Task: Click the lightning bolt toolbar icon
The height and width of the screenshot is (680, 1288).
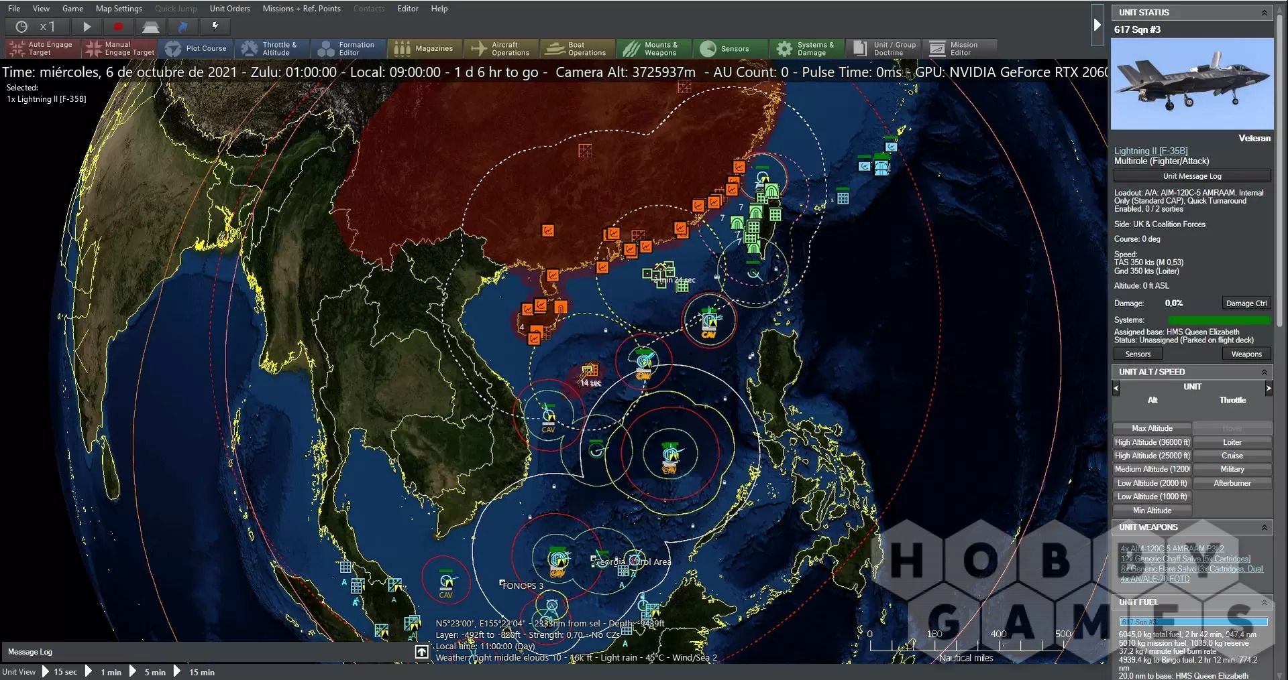Action: (215, 27)
